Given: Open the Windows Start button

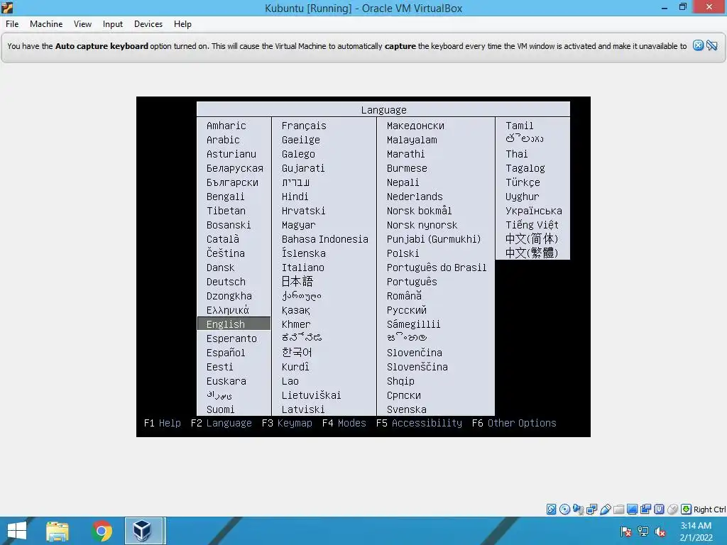Looking at the screenshot, I should [x=17, y=531].
